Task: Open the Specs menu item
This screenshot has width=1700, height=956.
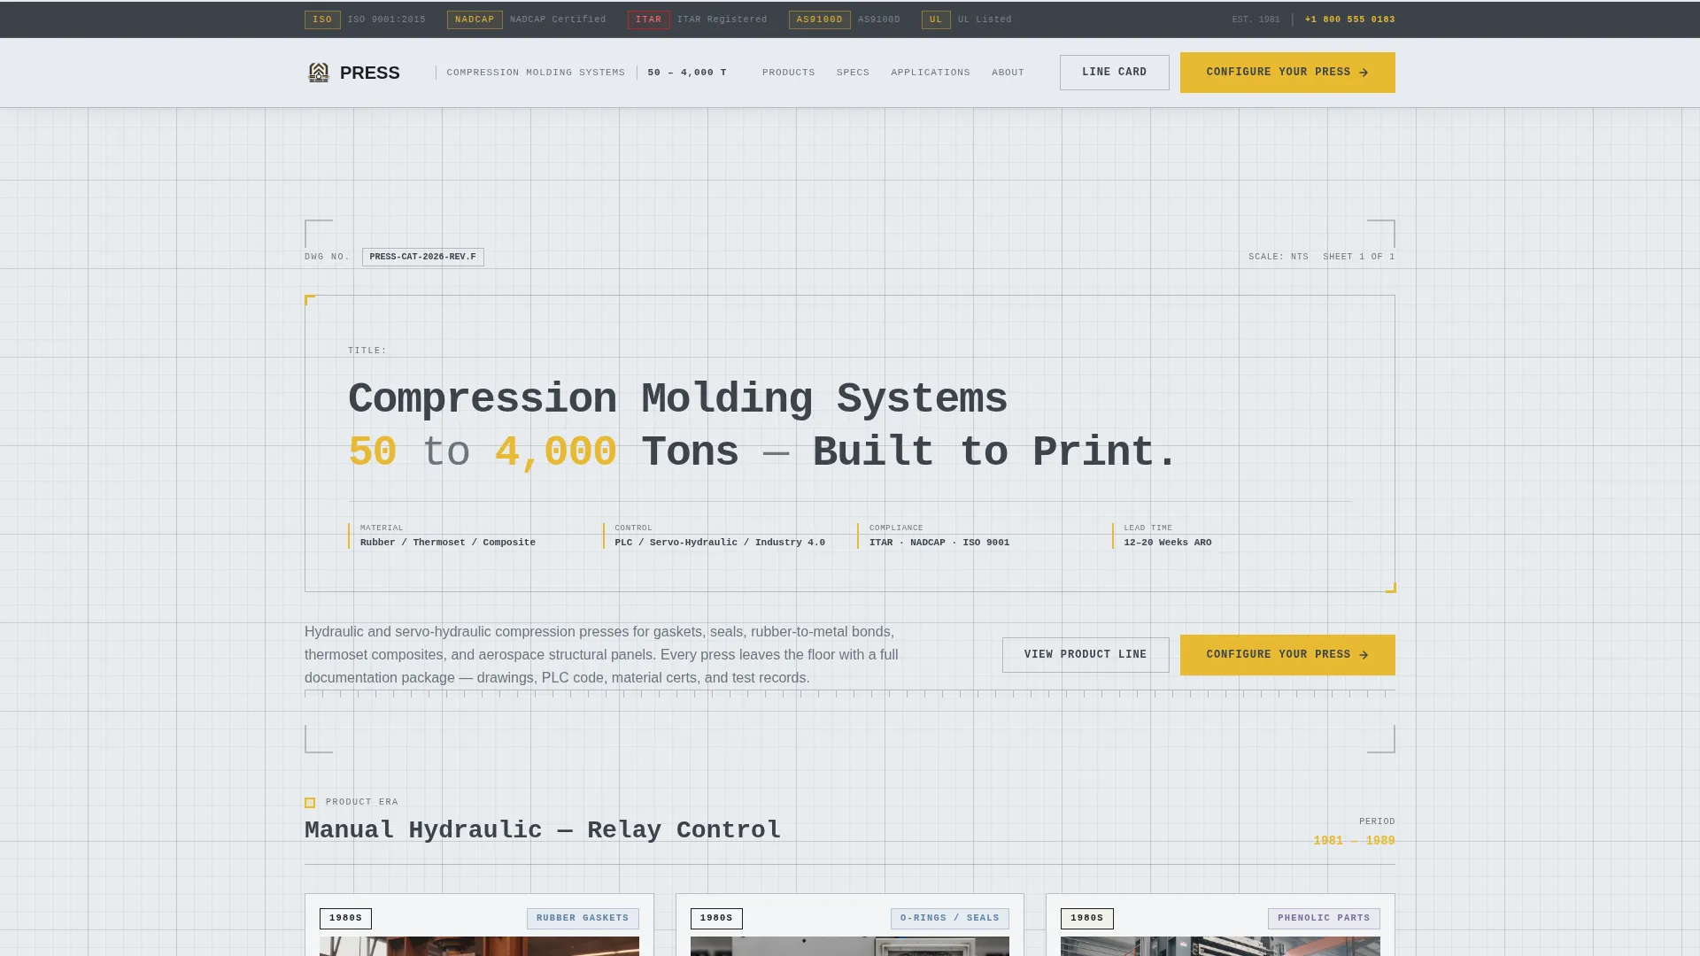Action: [x=853, y=73]
